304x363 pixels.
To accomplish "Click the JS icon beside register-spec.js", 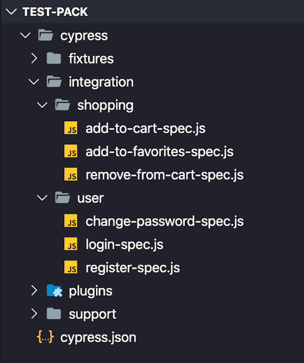I will (x=71, y=267).
